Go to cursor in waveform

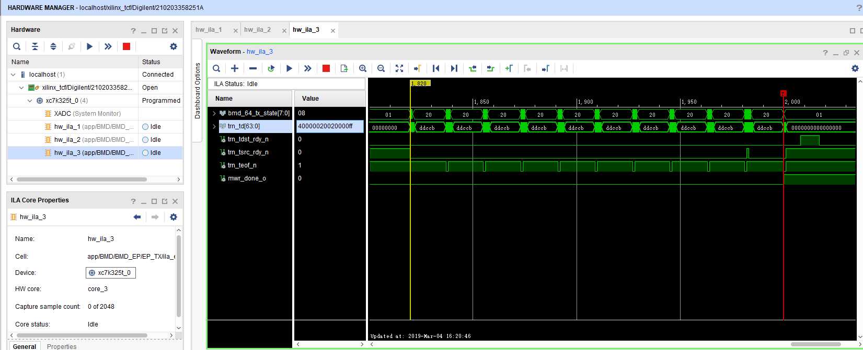pyautogui.click(x=417, y=68)
